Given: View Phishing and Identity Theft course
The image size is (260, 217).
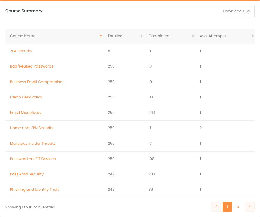Looking at the screenshot, I should pos(34,189).
